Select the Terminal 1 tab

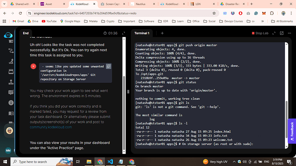pos(142,33)
